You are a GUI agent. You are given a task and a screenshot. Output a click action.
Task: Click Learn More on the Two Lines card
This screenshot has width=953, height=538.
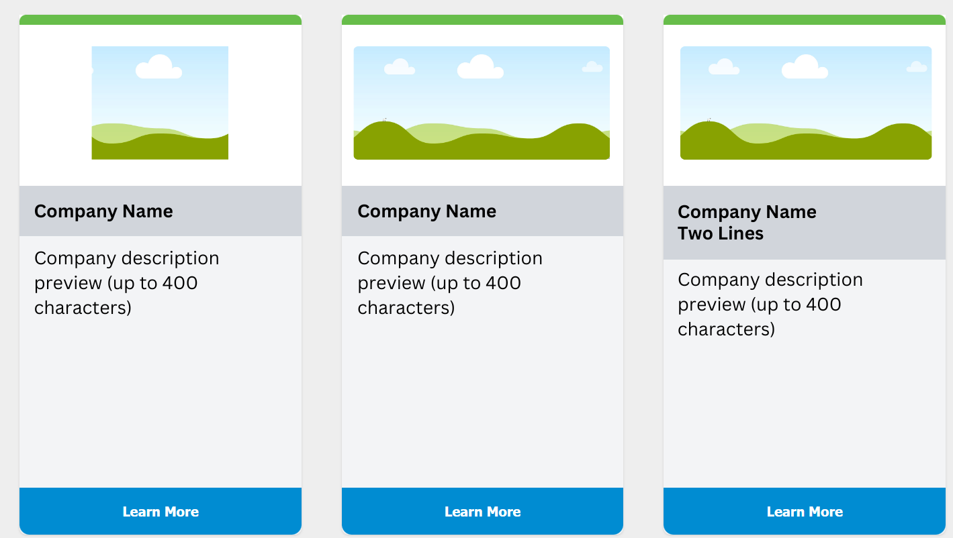coord(805,511)
